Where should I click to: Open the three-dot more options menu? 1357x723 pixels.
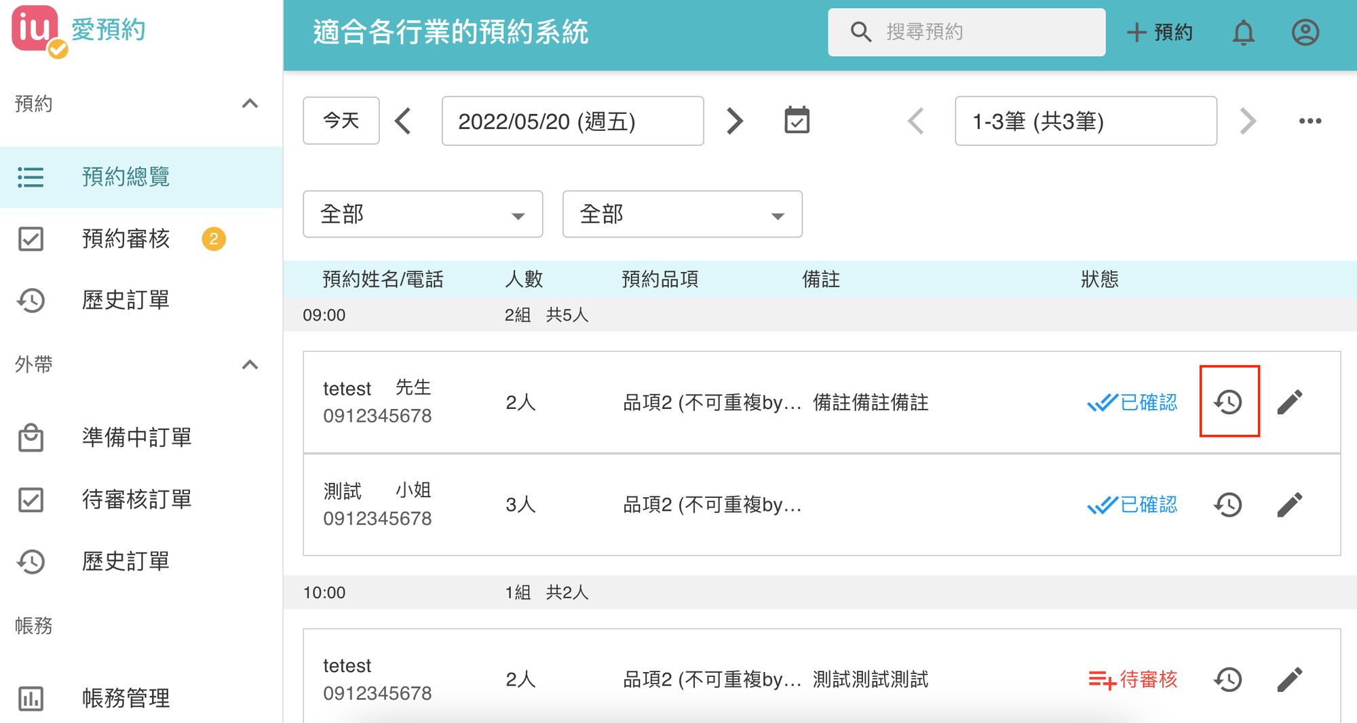click(1310, 121)
